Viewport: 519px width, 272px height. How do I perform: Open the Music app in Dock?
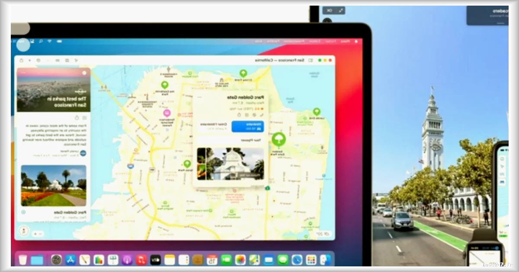point(141,259)
